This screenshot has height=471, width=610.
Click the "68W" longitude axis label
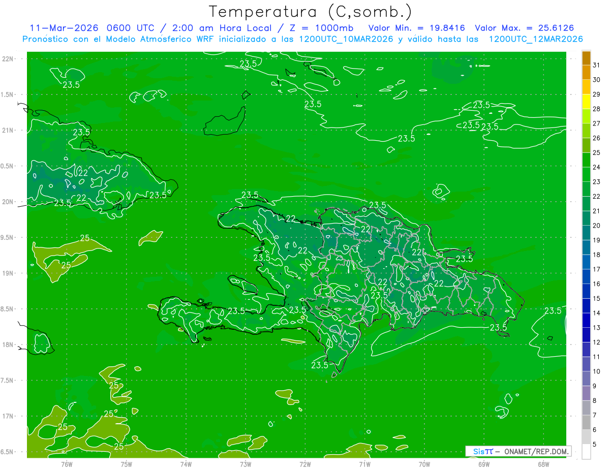pos(543,464)
